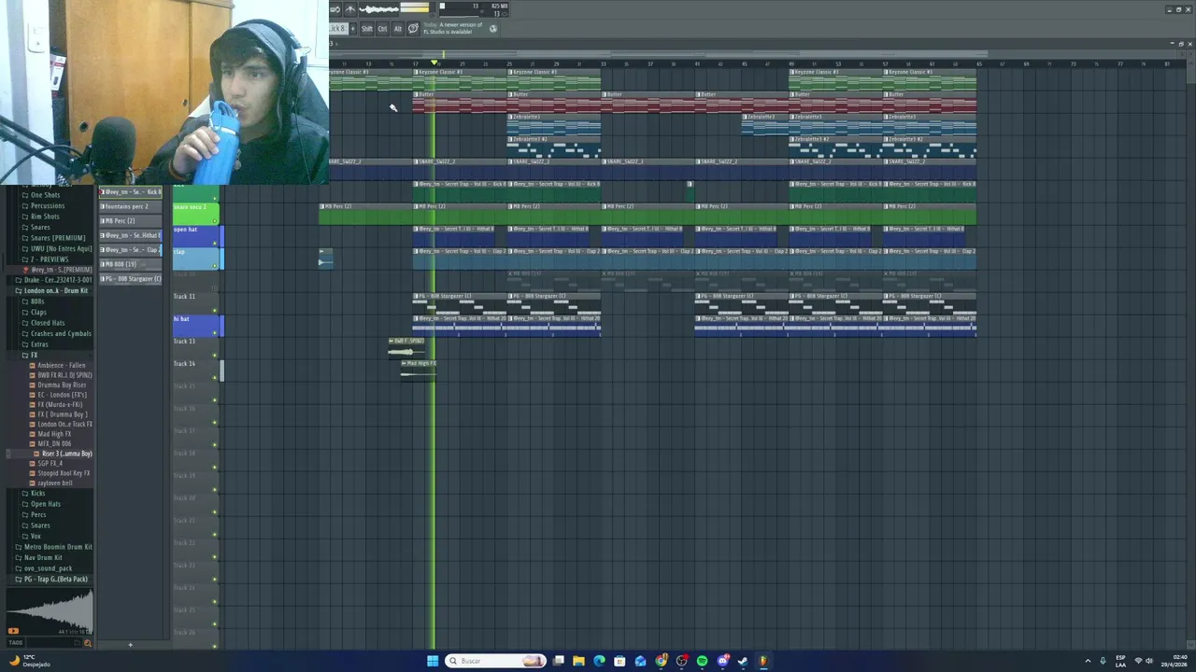Viewport: 1196px width, 672px height.
Task: Mute the hi hat track
Action: click(x=215, y=332)
